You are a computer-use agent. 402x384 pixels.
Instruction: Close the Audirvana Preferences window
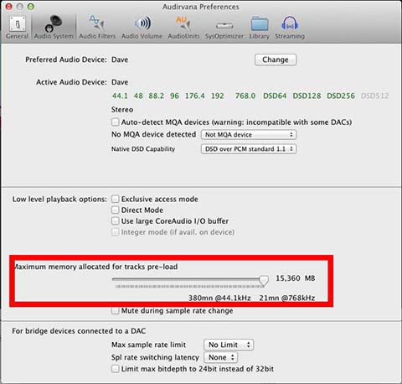click(8, 7)
